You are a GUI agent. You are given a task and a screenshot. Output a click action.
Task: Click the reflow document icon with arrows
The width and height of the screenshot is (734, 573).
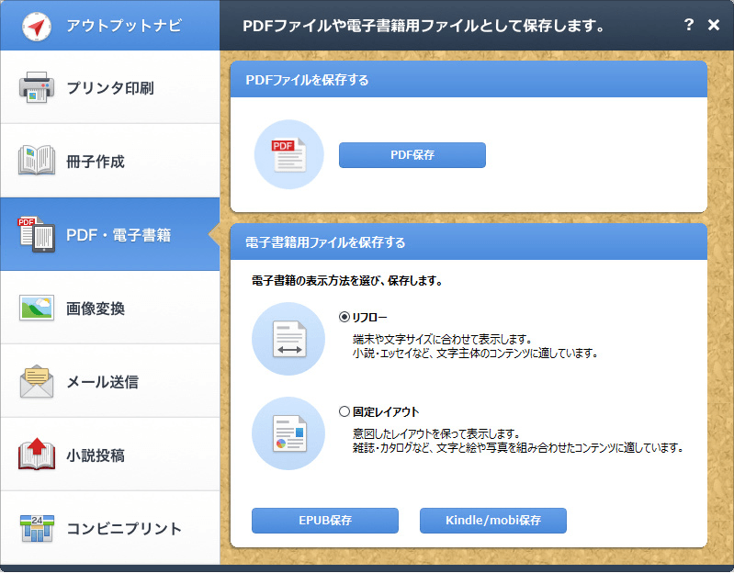288,339
